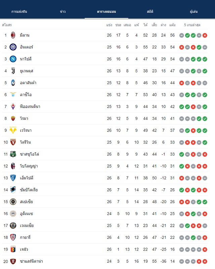Select the ผู้เล่น tab
The height and width of the screenshot is (269, 215).
click(194, 11)
